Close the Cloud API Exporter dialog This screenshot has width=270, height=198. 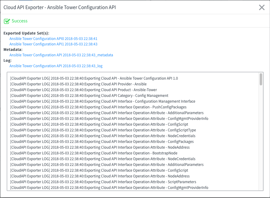point(262,7)
